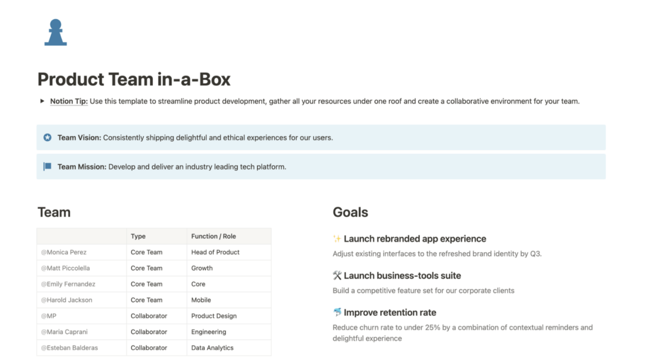Open the @Emily Fernandez mention
The width and height of the screenshot is (645, 362).
[68, 284]
